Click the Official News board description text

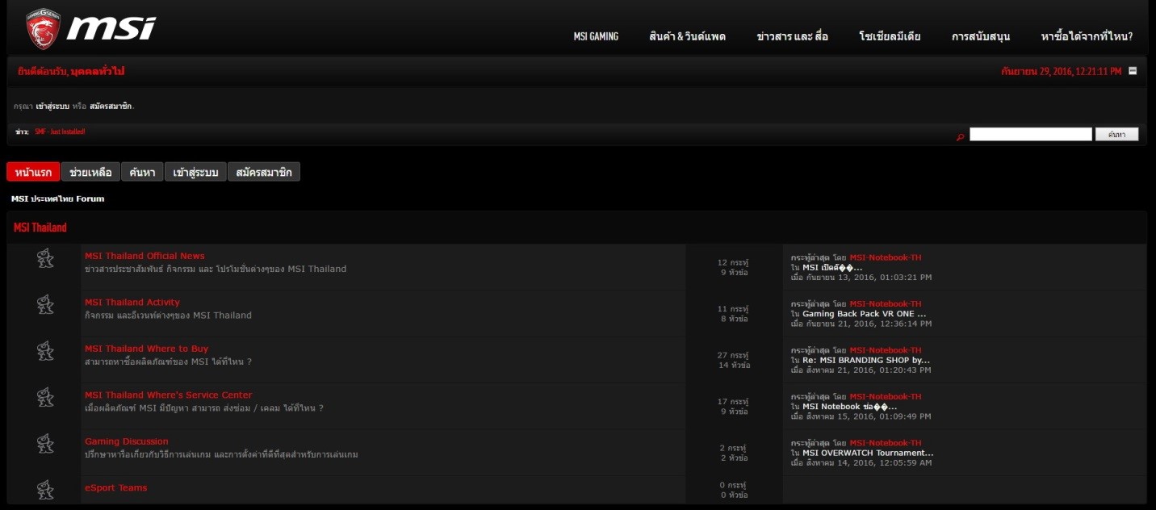216,269
